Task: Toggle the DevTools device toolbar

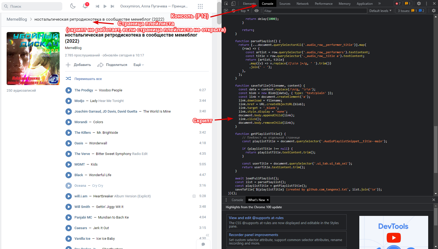Action: click(233, 3)
